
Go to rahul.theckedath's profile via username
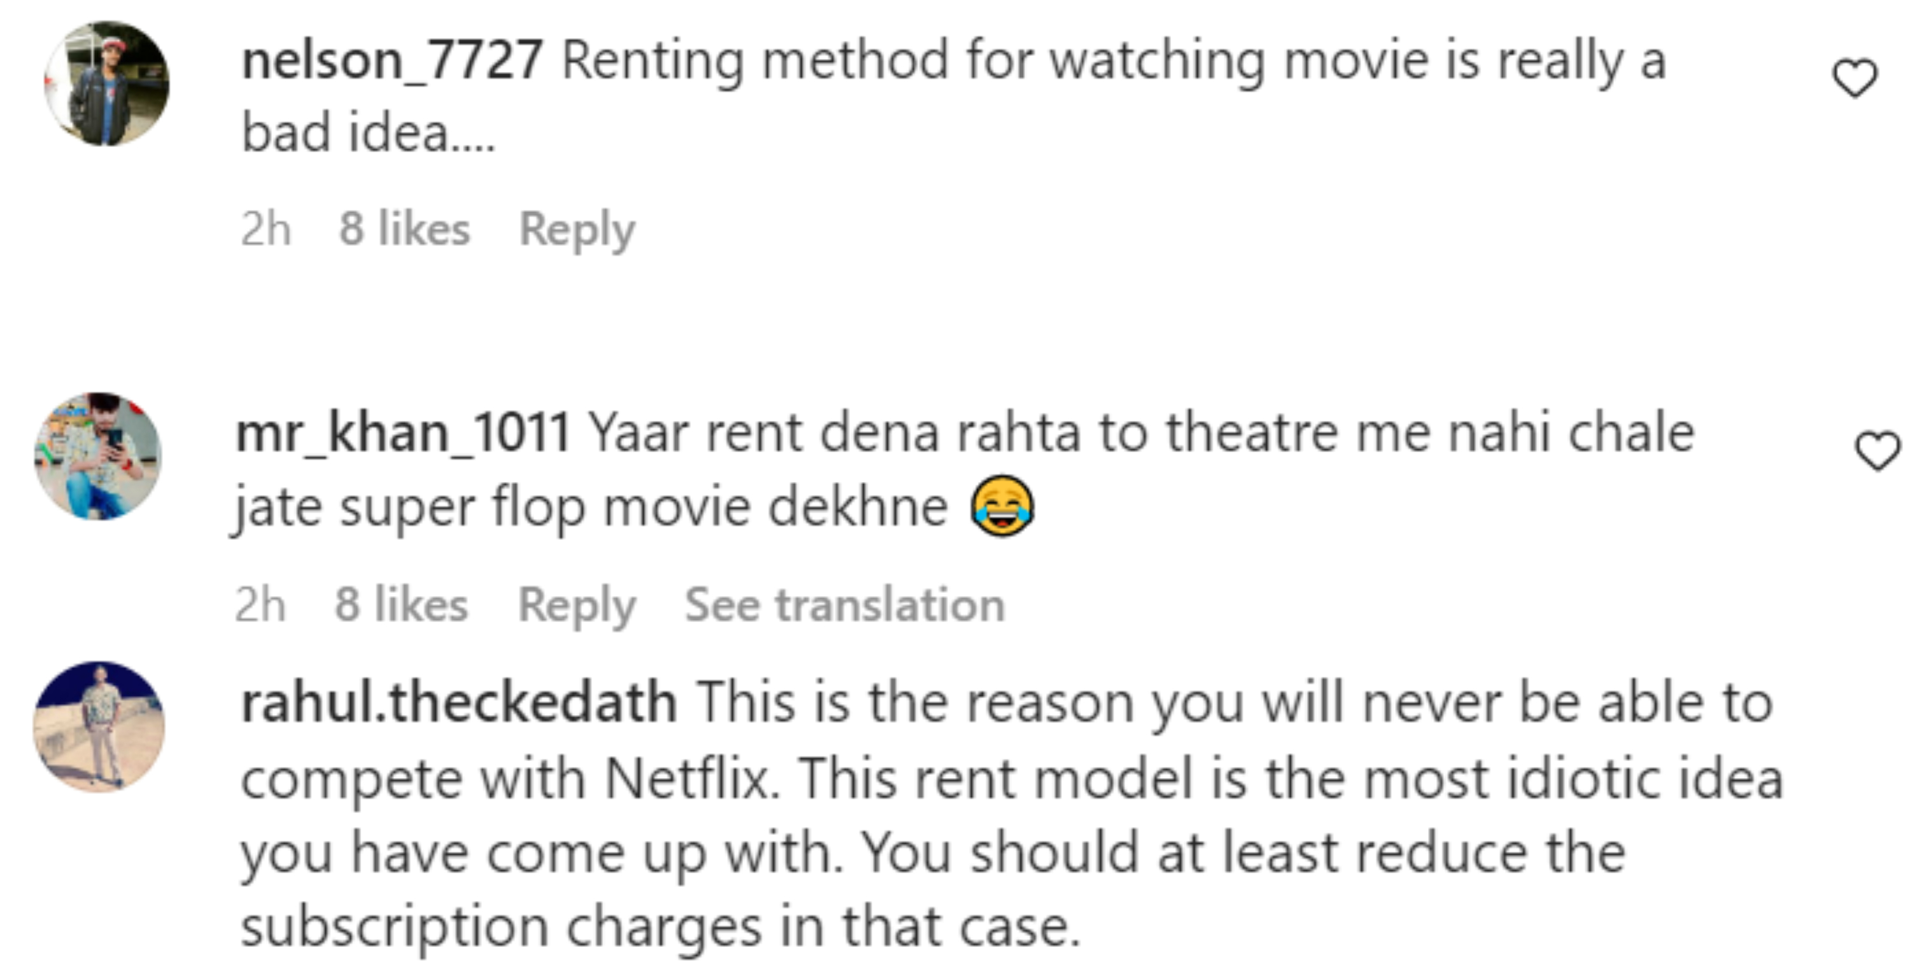pyautogui.click(x=459, y=703)
